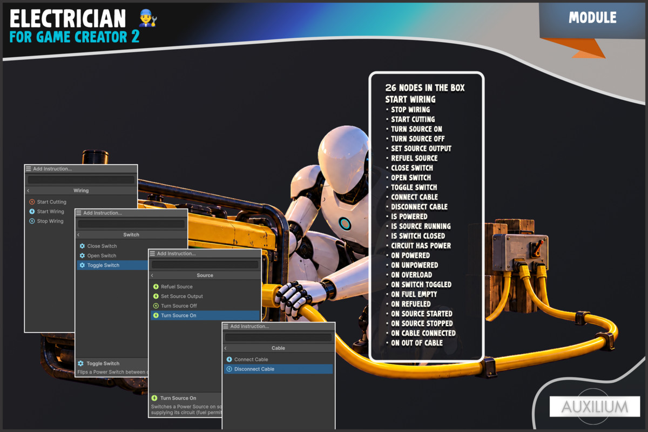The height and width of the screenshot is (432, 648).
Task: Click 'ON CABLE CONNECTED' in nodes list
Action: coord(423,333)
